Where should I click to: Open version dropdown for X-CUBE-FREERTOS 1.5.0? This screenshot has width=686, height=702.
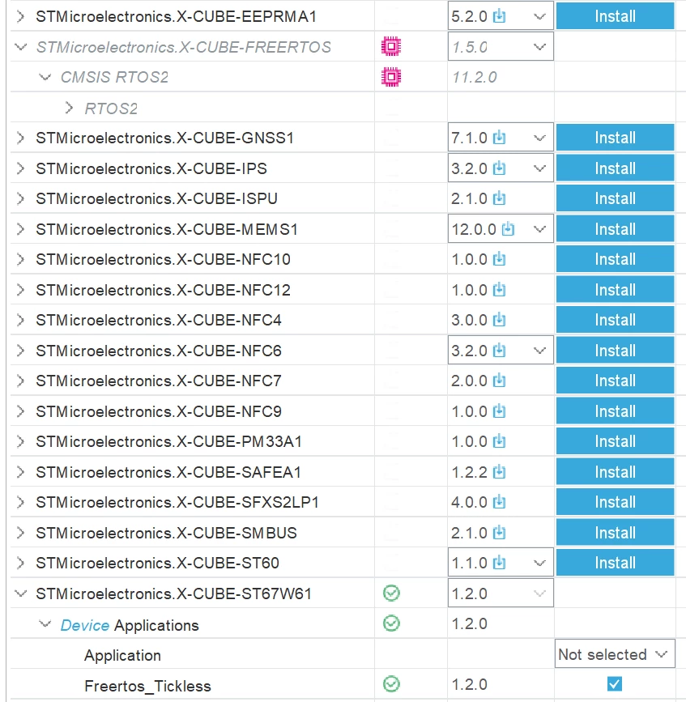[x=539, y=47]
